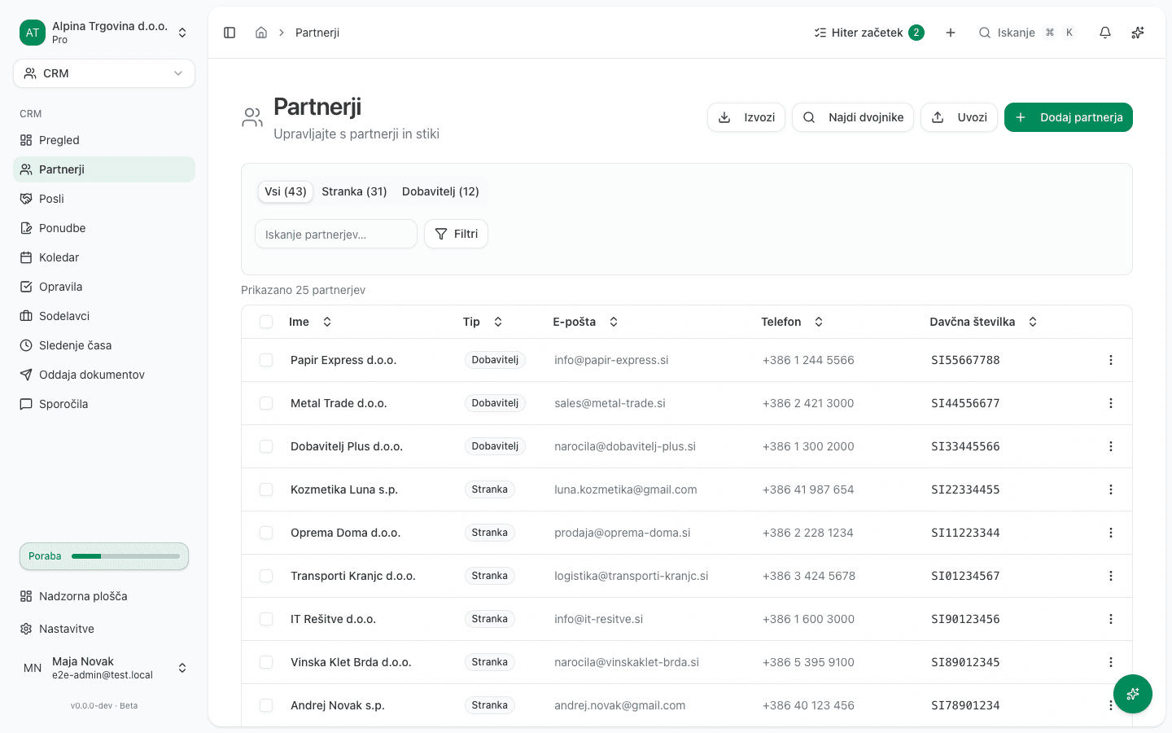Open Filtri filter options

pyautogui.click(x=456, y=234)
